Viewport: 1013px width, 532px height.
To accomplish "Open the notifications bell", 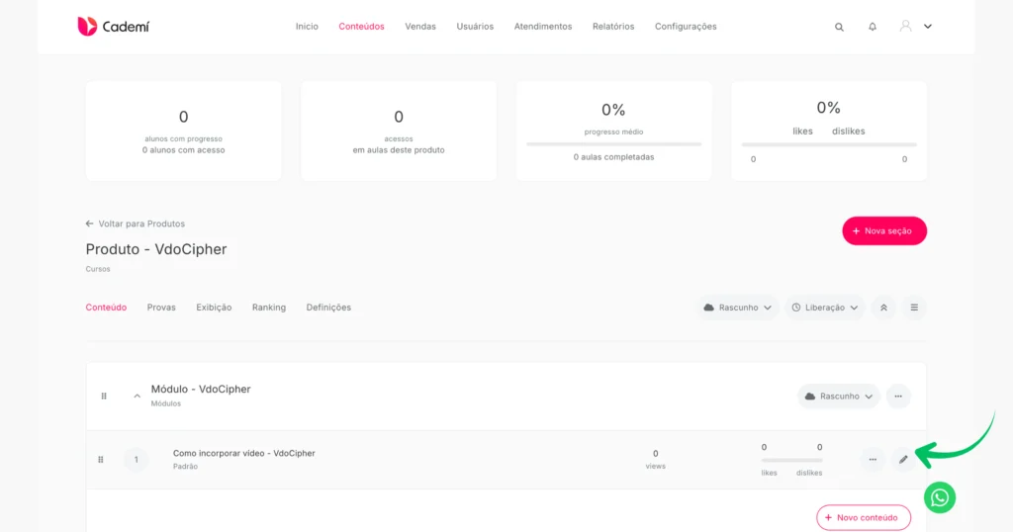I will (x=873, y=27).
